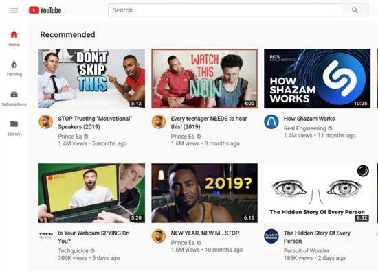Open title STOP Trusting "Motivational" Speakers (2019)
The width and height of the screenshot is (378, 271).
click(x=95, y=123)
